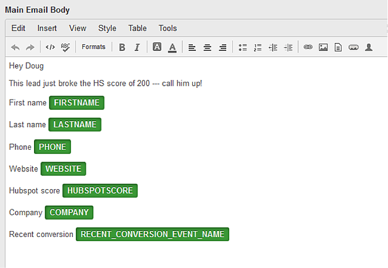
Task: Insert a bullet list
Action: pyautogui.click(x=242, y=47)
